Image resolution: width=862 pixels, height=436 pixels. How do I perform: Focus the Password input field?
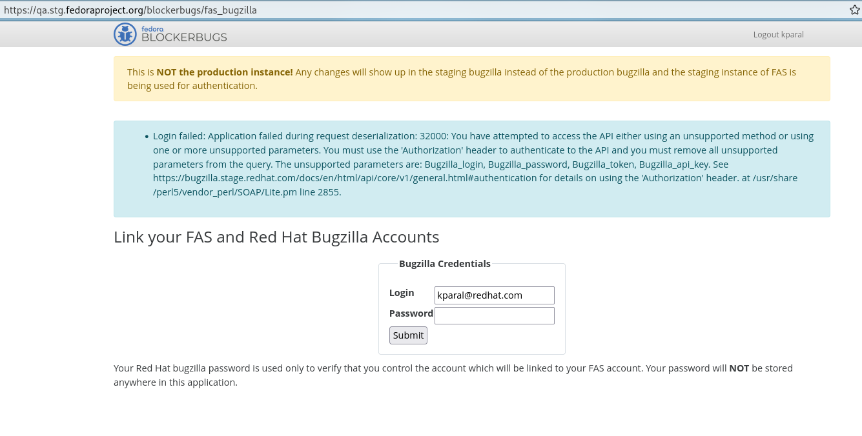(x=495, y=315)
